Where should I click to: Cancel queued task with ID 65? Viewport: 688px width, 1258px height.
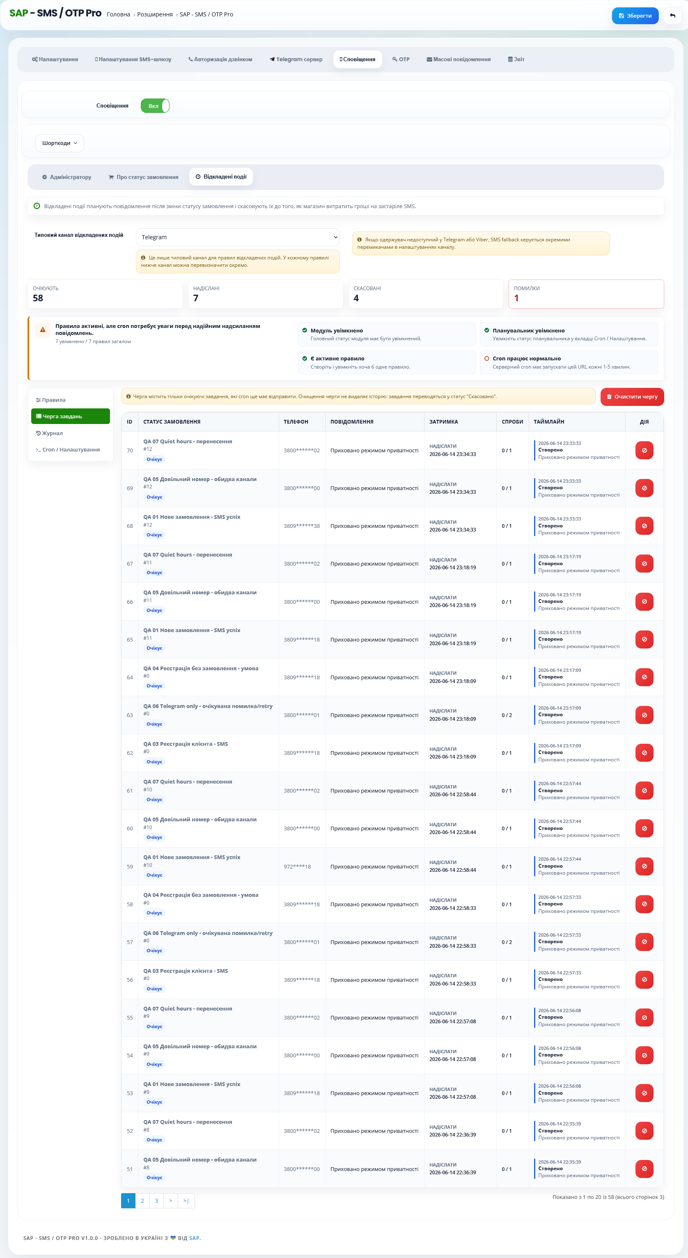644,639
